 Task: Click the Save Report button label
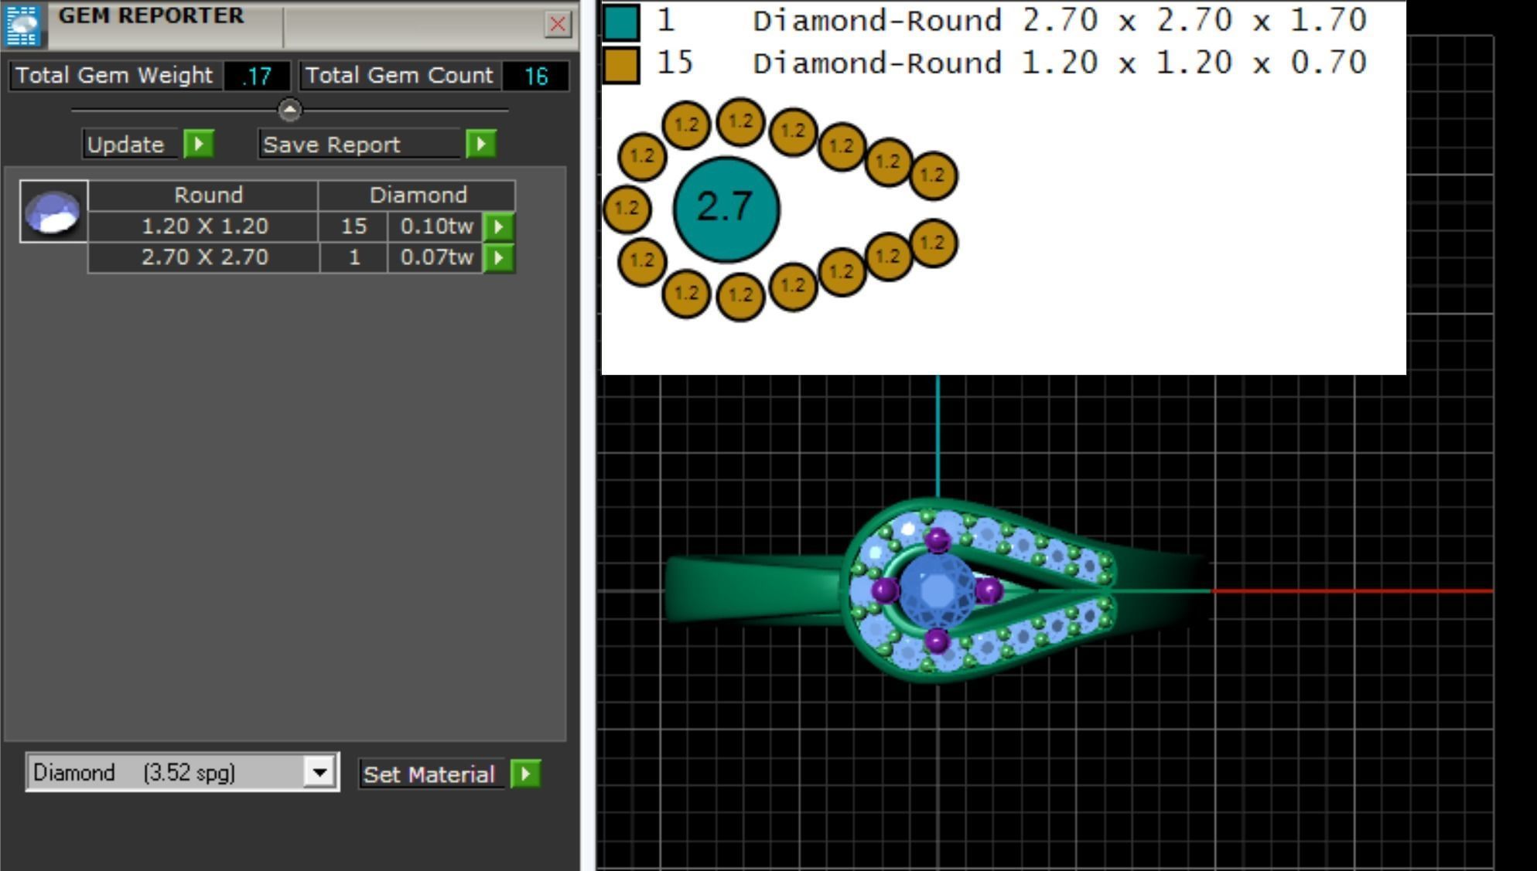click(333, 145)
